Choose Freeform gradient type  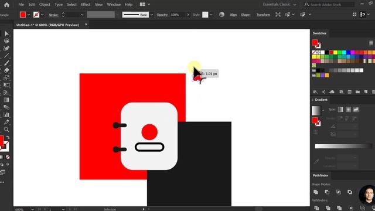click(356, 110)
